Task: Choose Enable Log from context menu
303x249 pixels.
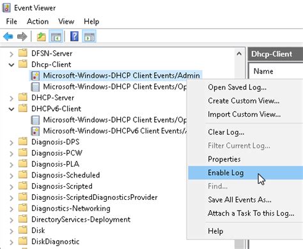Action: click(x=245, y=172)
